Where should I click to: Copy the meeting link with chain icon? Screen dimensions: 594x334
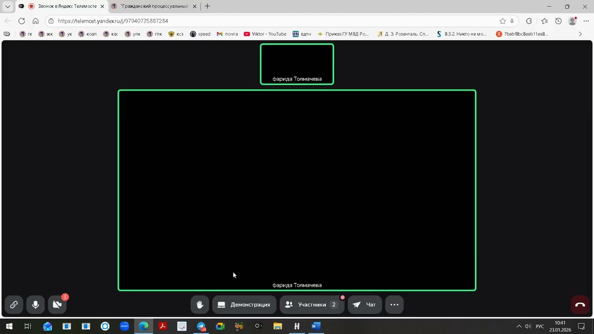click(14, 305)
